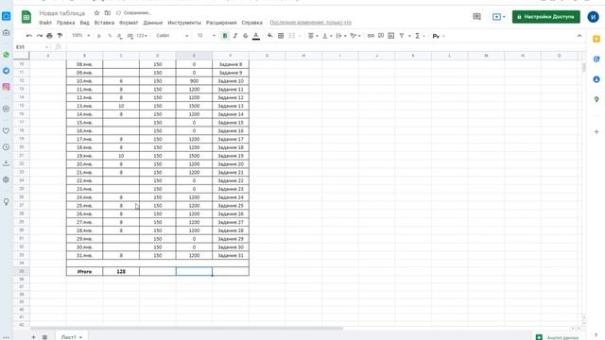This screenshot has height=340, width=605.
Task: Open the Расширения menu
Action: pyautogui.click(x=221, y=23)
